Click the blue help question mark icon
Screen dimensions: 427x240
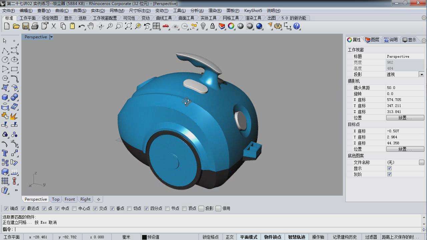tap(297, 26)
